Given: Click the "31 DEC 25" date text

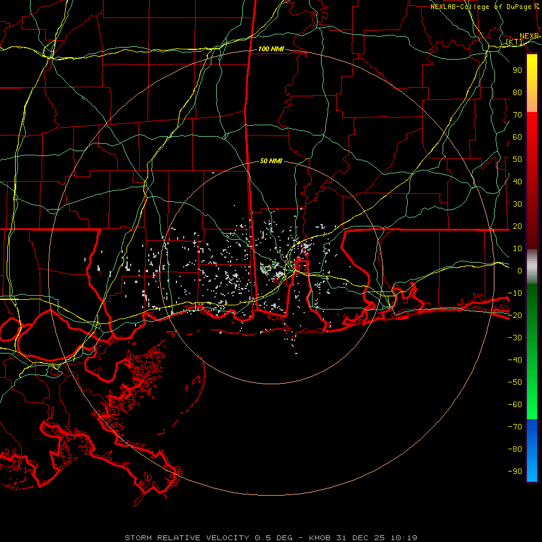Looking at the screenshot, I should click(x=360, y=538).
